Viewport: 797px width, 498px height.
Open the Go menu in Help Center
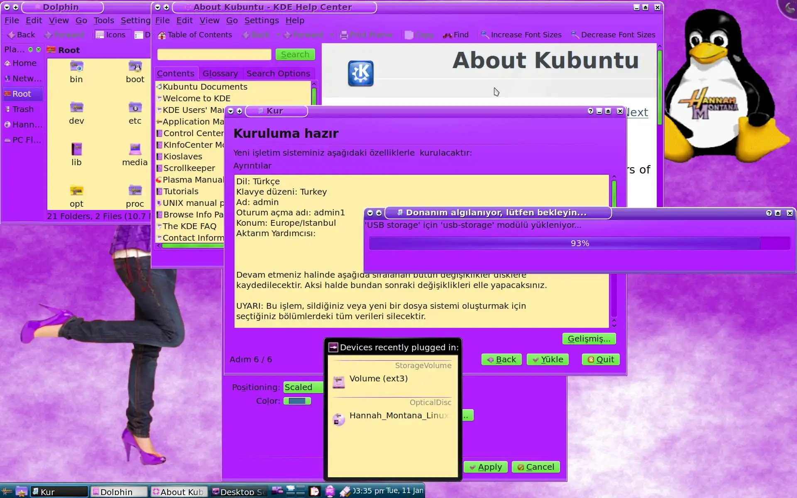point(232,20)
